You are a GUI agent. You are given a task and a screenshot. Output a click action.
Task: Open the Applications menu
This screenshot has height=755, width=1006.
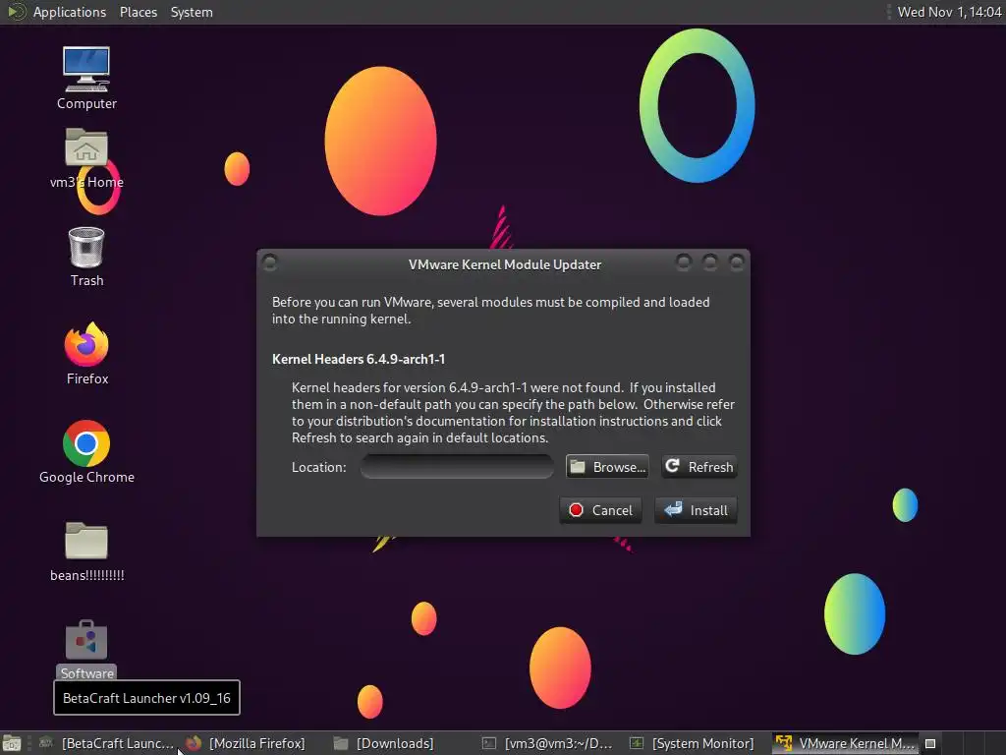(70, 12)
